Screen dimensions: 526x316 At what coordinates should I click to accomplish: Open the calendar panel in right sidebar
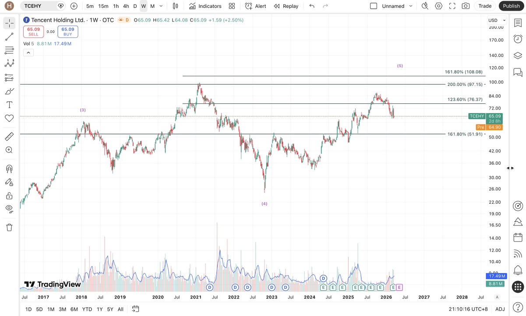(x=518, y=238)
